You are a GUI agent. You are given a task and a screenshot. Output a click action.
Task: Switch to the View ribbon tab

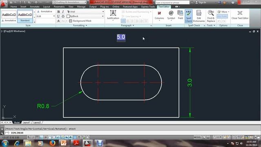point(71,7)
